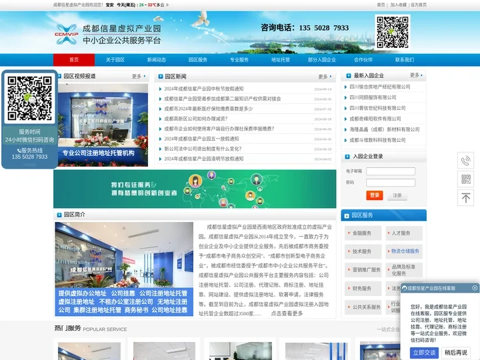Click 更多 in 最新入园企业 section
Screen dimensions: 480x360
click(416, 75)
